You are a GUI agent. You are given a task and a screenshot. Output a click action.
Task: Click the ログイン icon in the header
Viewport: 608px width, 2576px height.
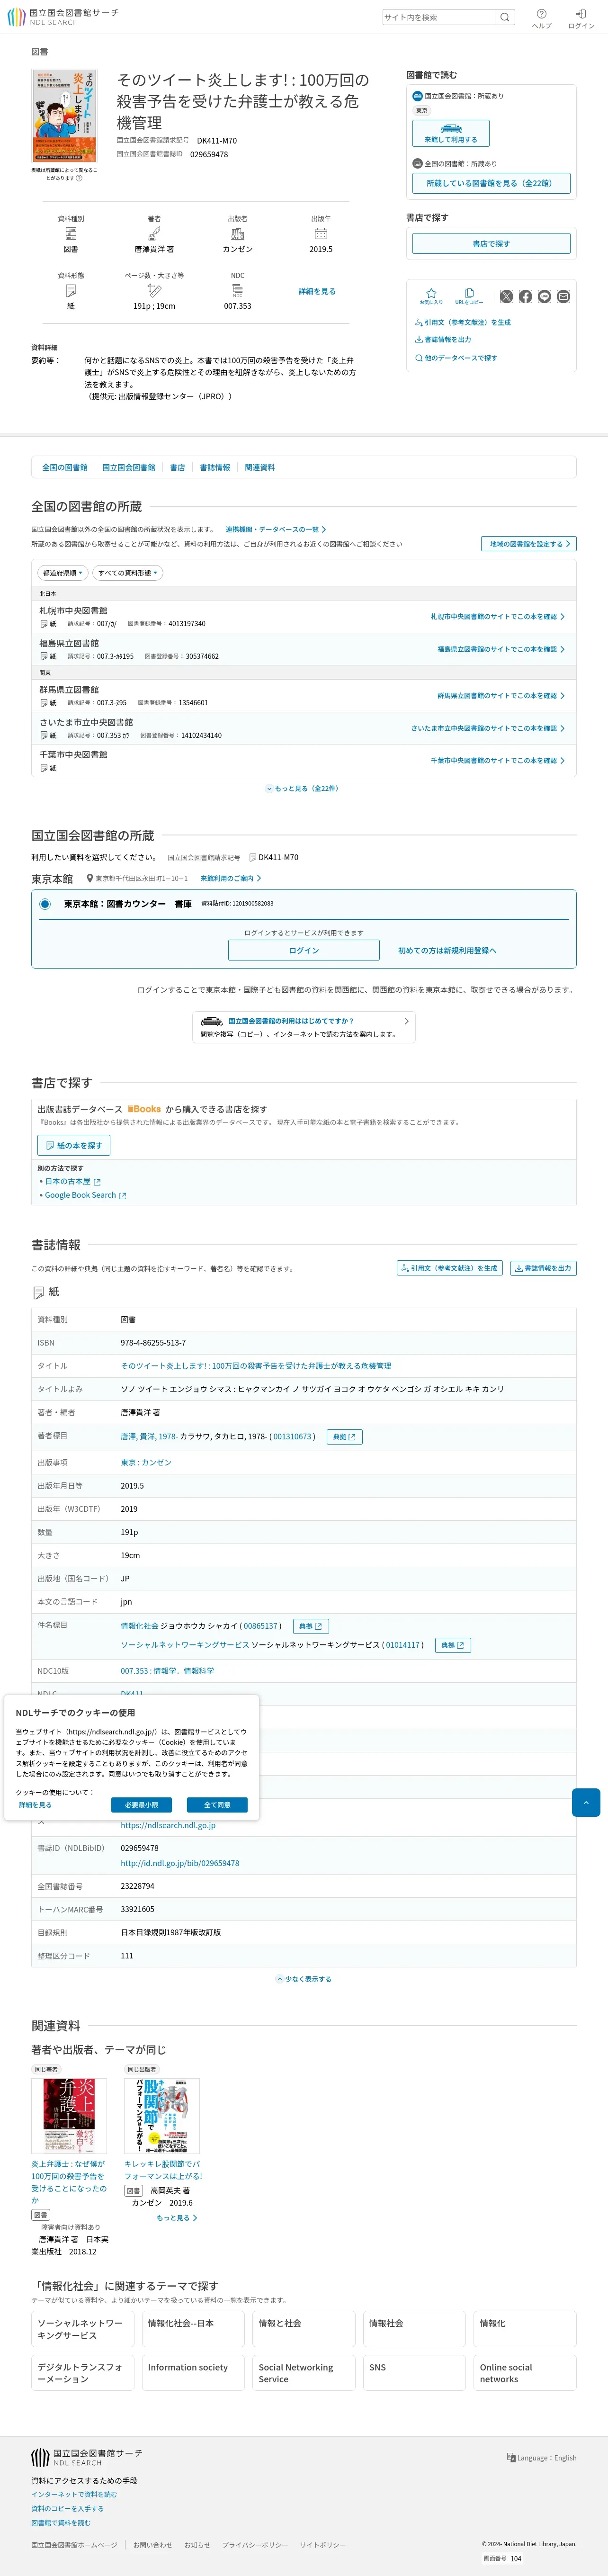(x=581, y=18)
